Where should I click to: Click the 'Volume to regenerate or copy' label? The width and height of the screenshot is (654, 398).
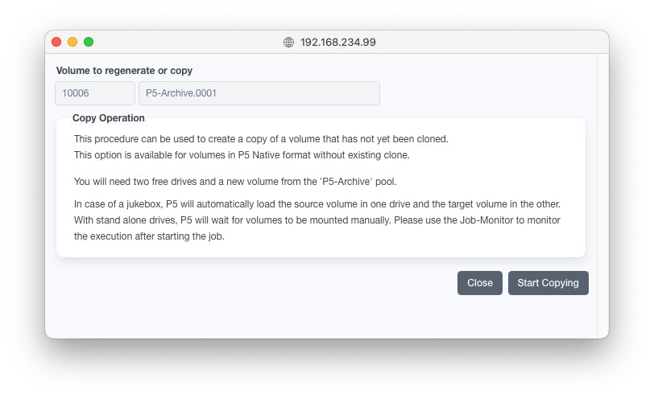124,71
